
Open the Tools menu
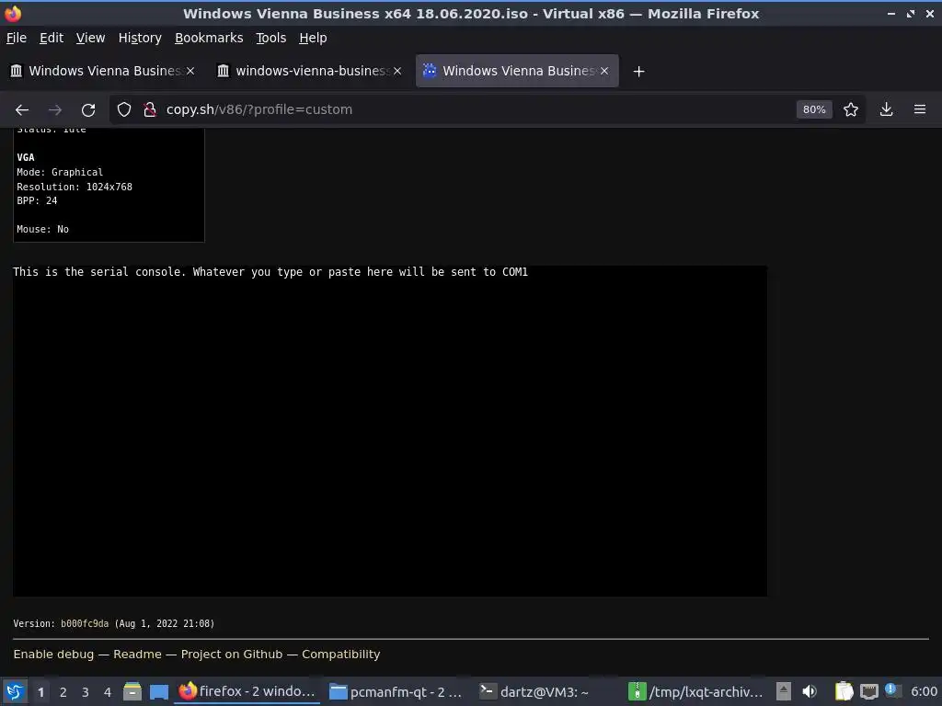tap(271, 38)
